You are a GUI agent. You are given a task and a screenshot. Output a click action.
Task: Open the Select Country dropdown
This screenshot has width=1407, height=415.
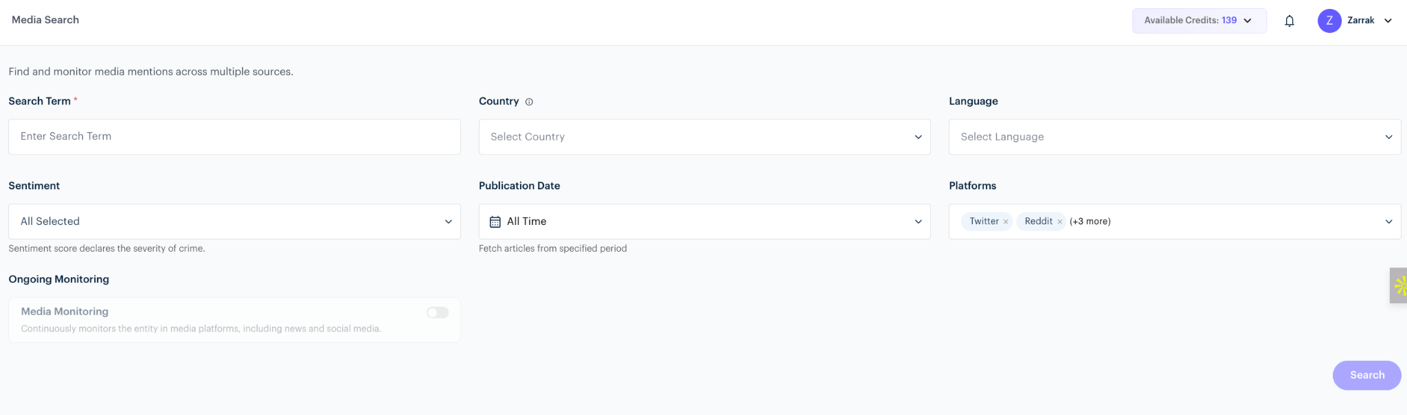pyautogui.click(x=704, y=137)
